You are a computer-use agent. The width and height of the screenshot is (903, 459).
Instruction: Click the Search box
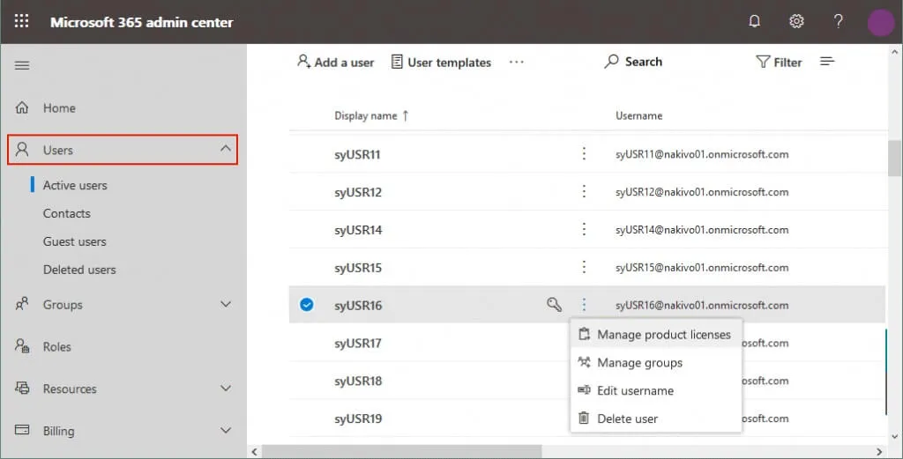(633, 62)
